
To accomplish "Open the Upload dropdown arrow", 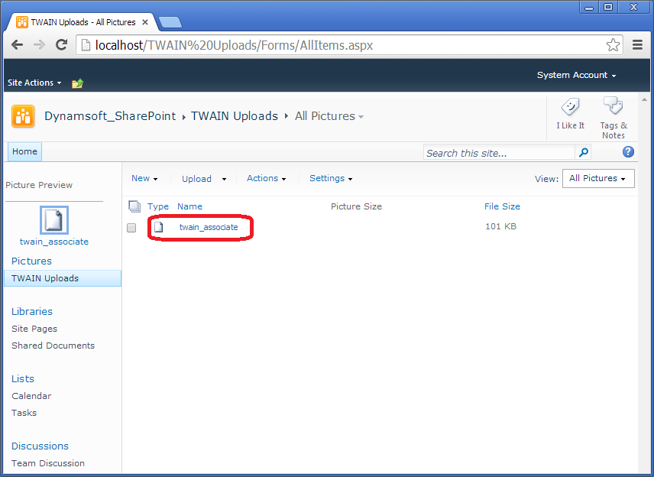I will 224,179.
